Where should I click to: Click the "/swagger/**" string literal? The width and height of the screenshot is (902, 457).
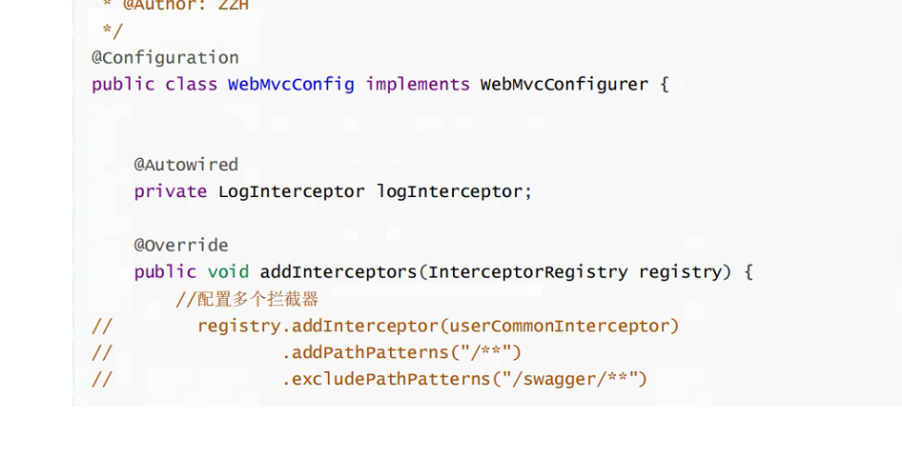click(570, 380)
